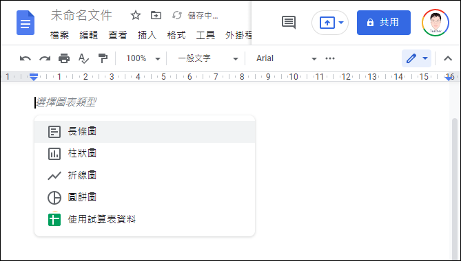
Task: Open the 100% zoom dropdown
Action: pyautogui.click(x=143, y=58)
